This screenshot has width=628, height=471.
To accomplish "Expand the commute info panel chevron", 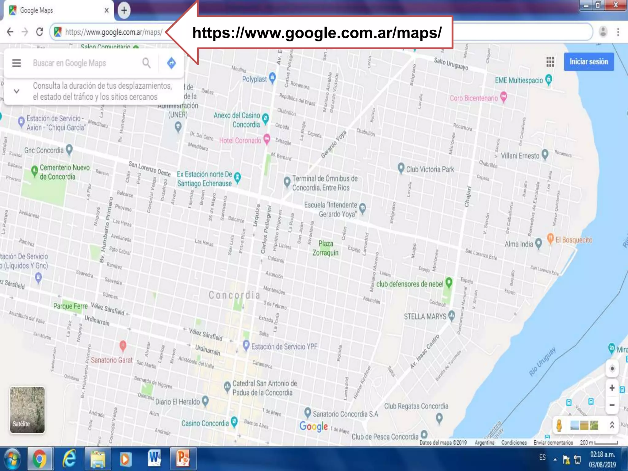I will click(x=17, y=91).
